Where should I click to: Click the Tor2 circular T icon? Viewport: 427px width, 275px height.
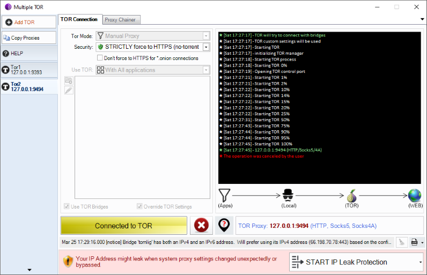pos(5,86)
